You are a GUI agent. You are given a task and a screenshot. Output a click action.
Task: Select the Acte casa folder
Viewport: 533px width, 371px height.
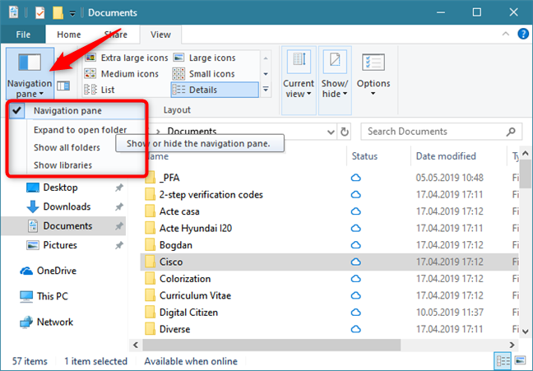(x=179, y=211)
